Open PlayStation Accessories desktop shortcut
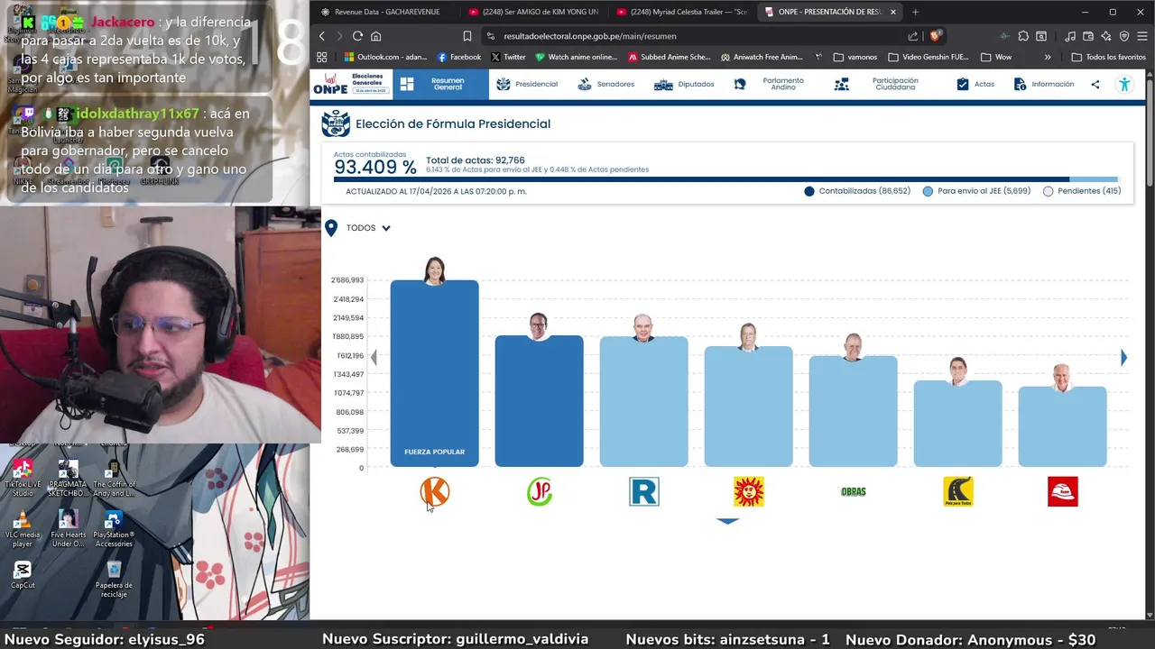Screen dimensions: 1155x649 pos(114,528)
